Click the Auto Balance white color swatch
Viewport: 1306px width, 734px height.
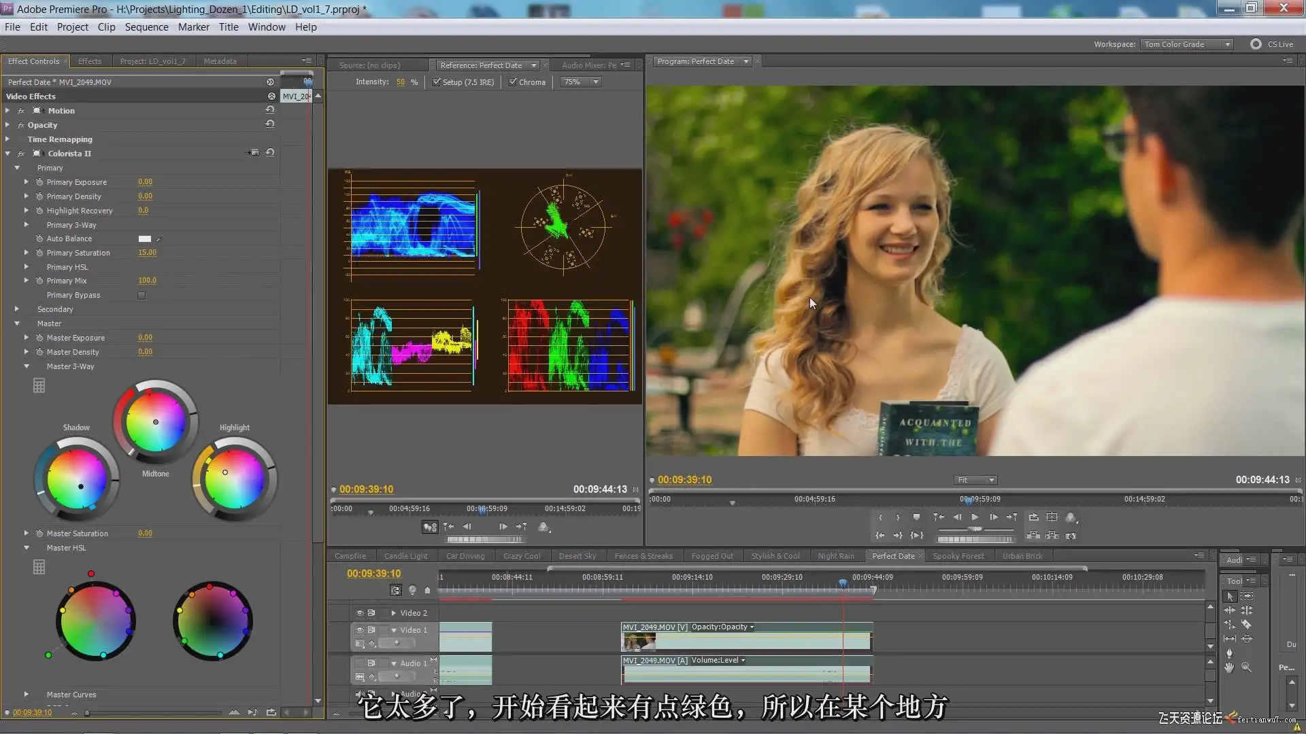(x=145, y=239)
